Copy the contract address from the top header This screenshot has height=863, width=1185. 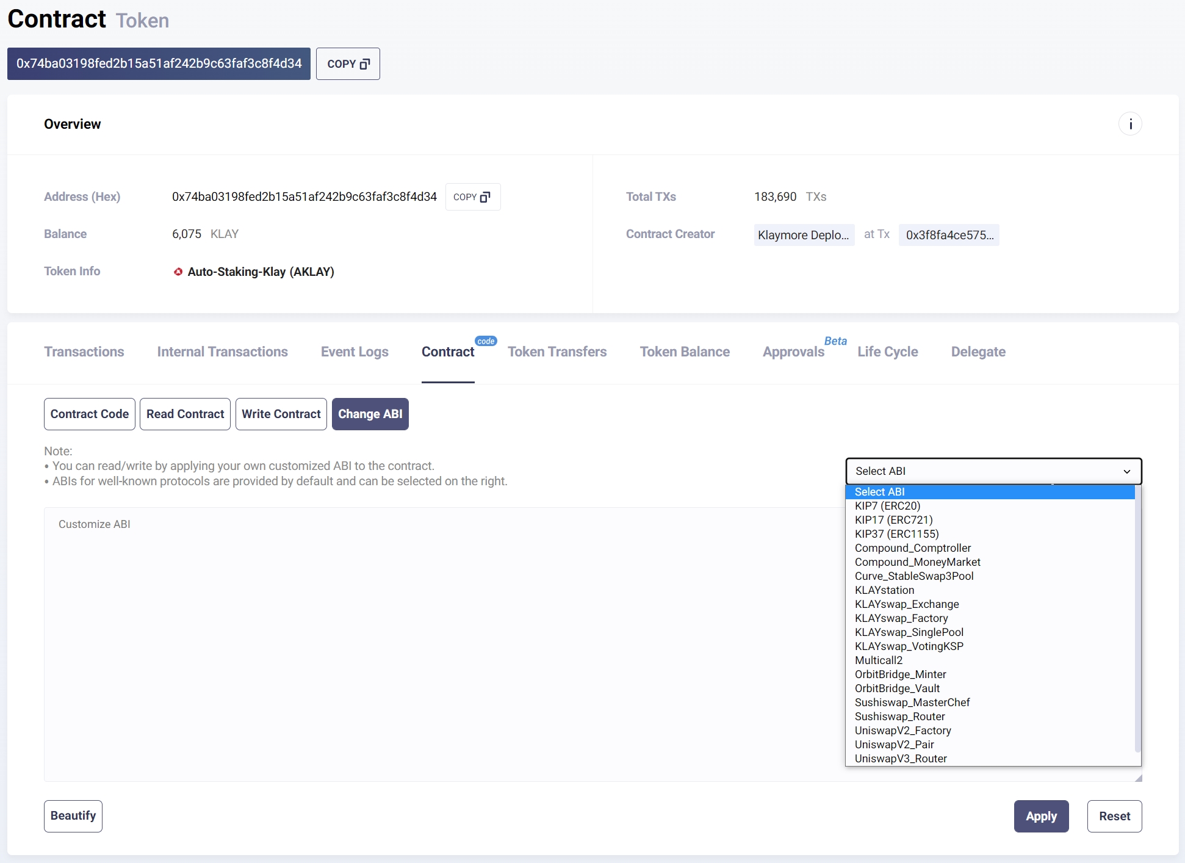348,63
